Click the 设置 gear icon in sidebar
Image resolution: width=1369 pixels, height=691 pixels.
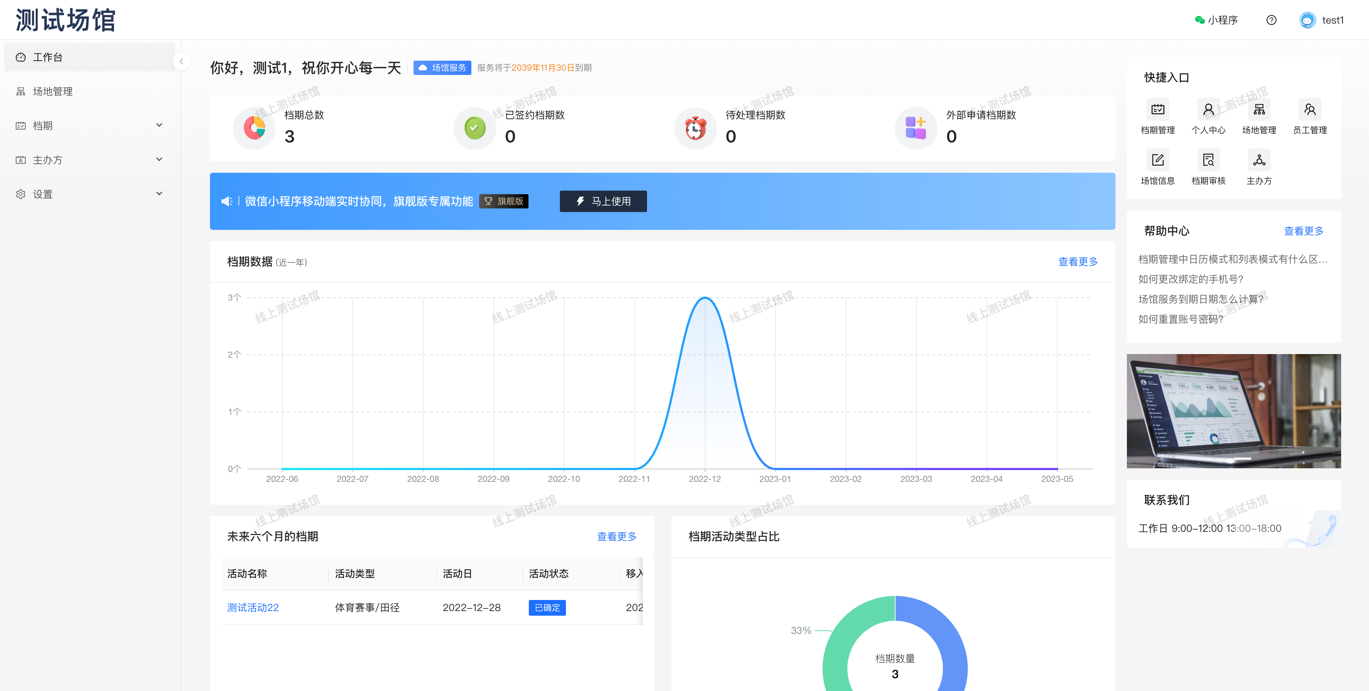click(21, 195)
